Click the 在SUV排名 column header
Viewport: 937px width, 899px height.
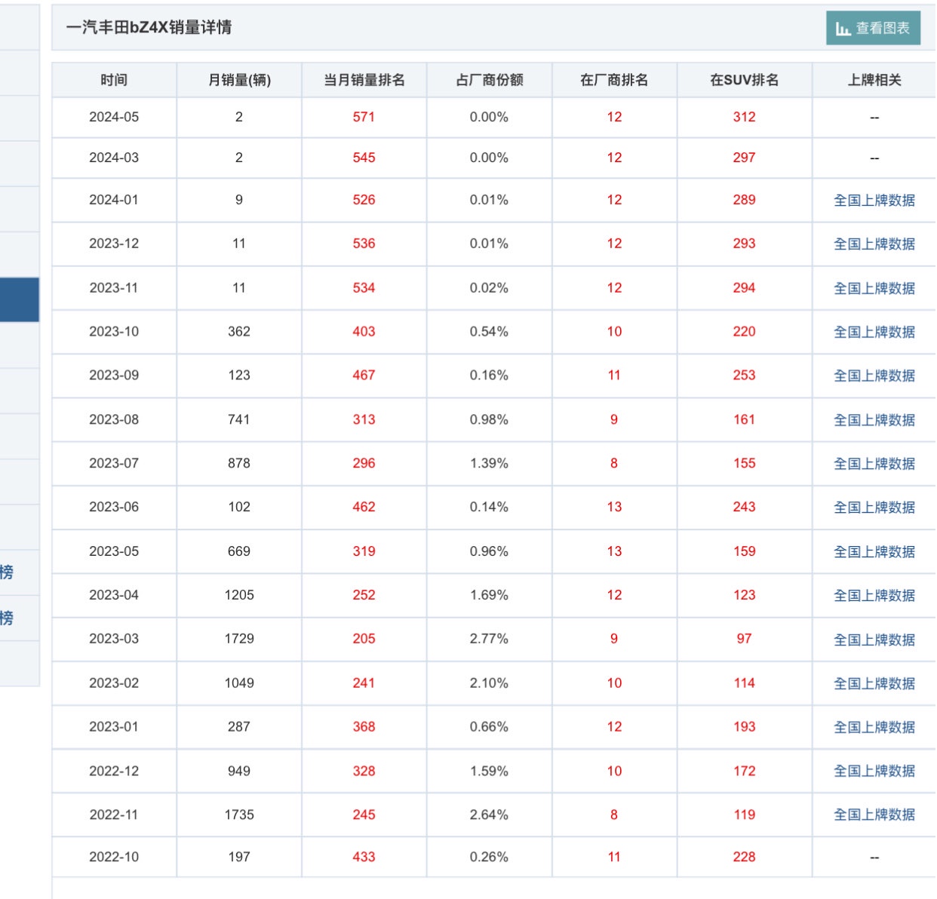(x=745, y=80)
